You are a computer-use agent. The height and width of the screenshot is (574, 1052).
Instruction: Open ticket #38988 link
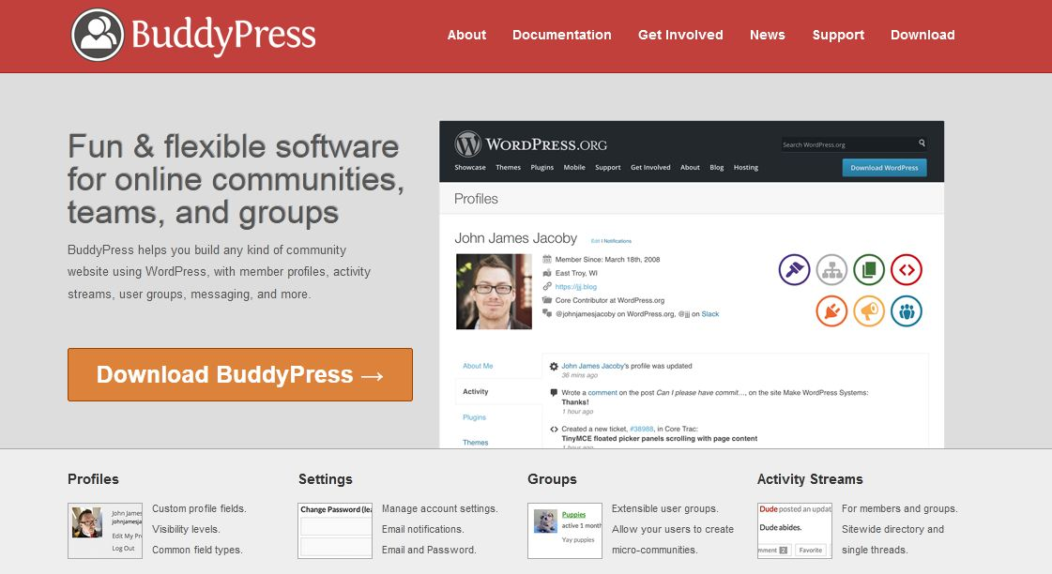[x=641, y=430]
